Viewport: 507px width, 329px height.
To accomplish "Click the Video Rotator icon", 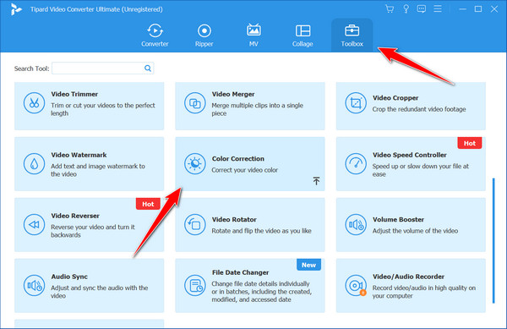I will [195, 224].
